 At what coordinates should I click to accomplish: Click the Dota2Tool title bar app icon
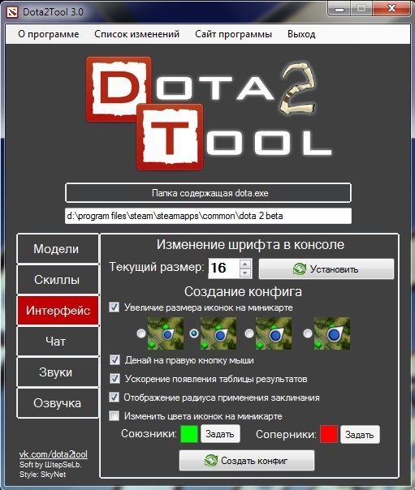pos(12,12)
